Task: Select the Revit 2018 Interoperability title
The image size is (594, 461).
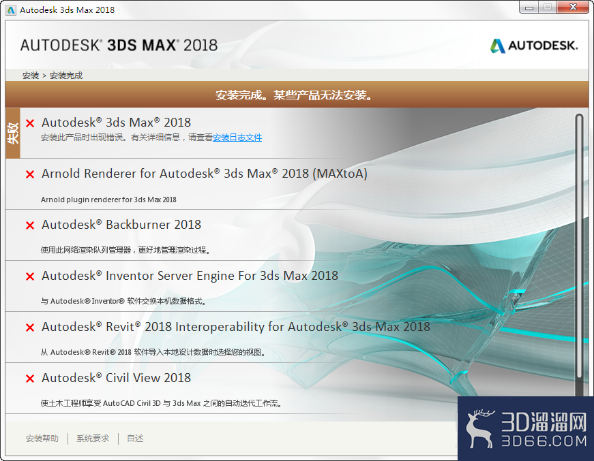Action: [x=236, y=327]
